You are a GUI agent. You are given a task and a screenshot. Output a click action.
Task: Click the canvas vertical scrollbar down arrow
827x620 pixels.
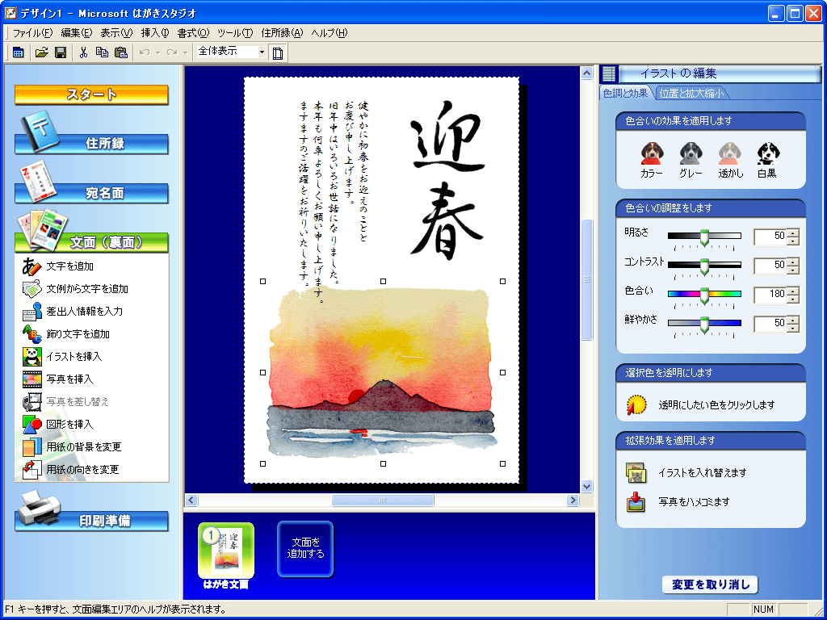[x=586, y=486]
